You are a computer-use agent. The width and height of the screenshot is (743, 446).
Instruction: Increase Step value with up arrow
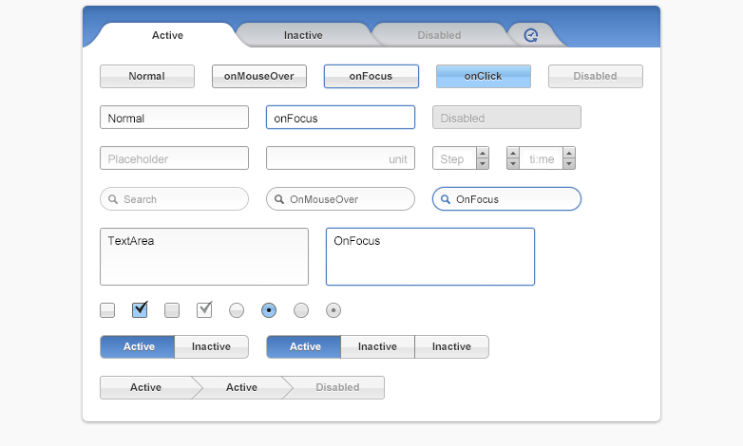click(x=483, y=153)
